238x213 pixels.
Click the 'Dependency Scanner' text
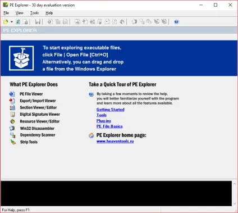[x=38, y=135]
